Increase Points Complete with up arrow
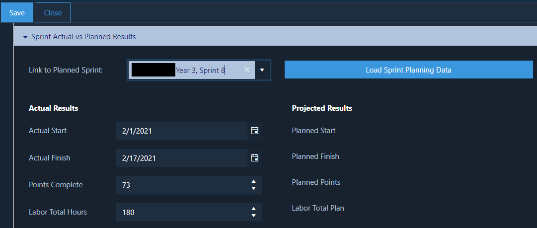This screenshot has width=537, height=228. [x=253, y=181]
